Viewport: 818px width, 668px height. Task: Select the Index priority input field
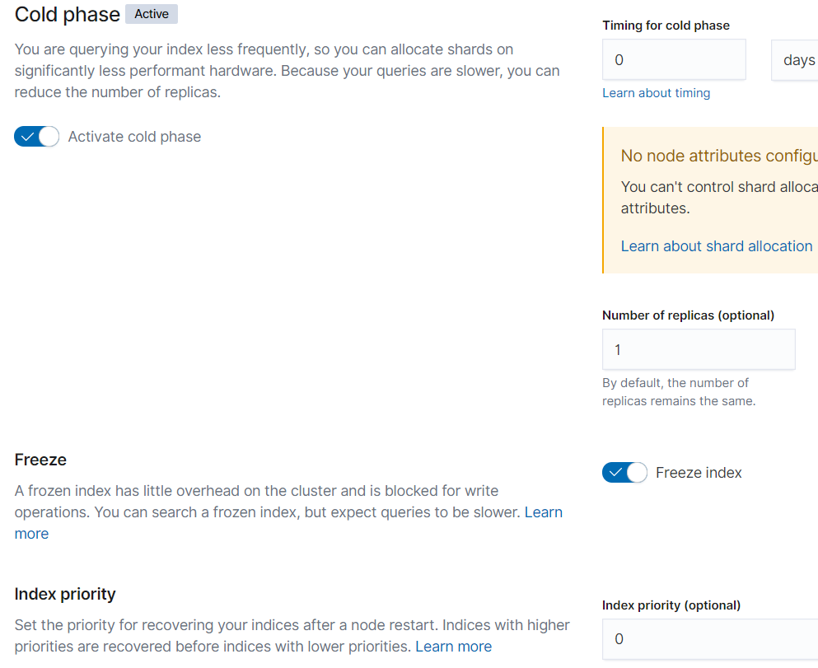click(708, 639)
